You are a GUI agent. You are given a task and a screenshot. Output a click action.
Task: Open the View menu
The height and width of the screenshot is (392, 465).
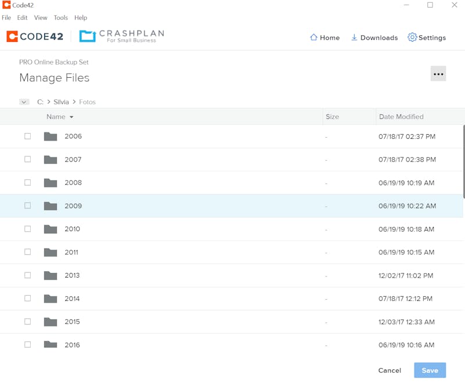(41, 18)
